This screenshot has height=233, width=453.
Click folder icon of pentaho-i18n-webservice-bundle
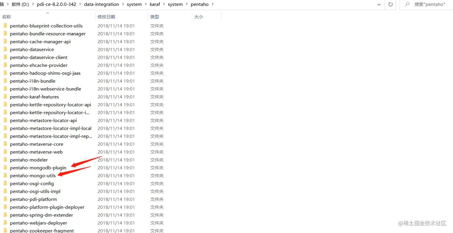tap(5, 89)
